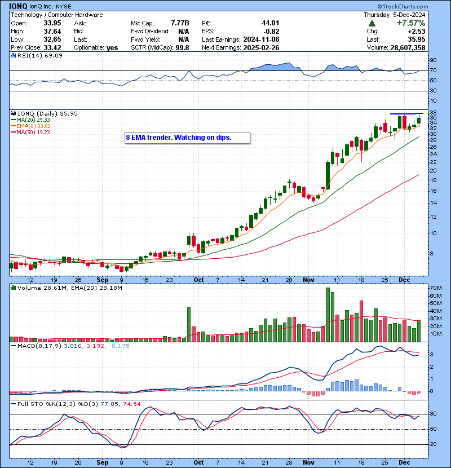Click the 70M label on volume axis

(436, 288)
